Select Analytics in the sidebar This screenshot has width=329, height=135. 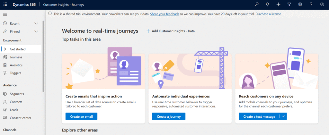pyautogui.click(x=16, y=65)
